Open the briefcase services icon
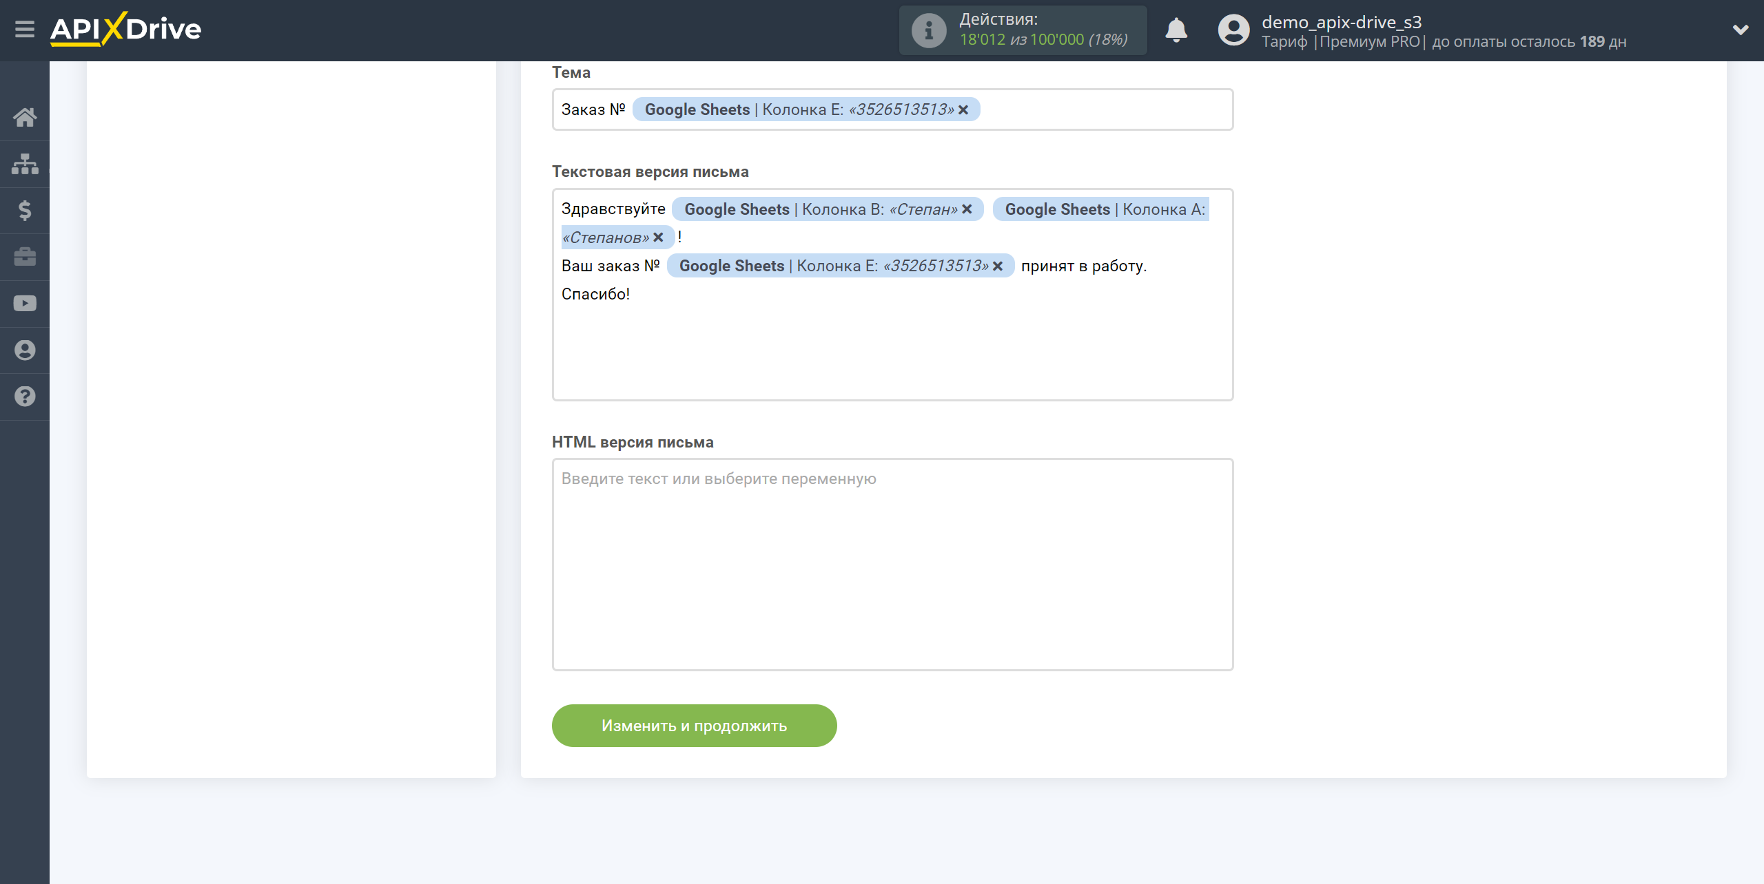 (25, 257)
